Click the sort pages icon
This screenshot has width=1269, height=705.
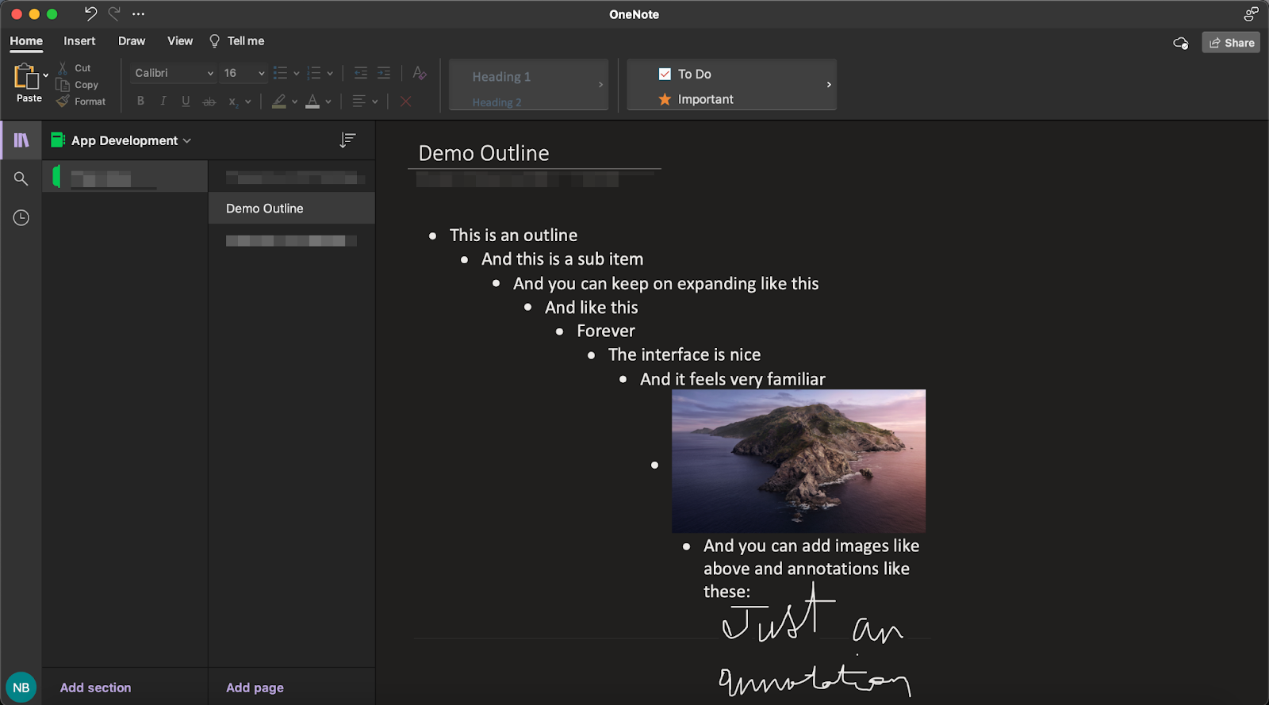pos(347,140)
